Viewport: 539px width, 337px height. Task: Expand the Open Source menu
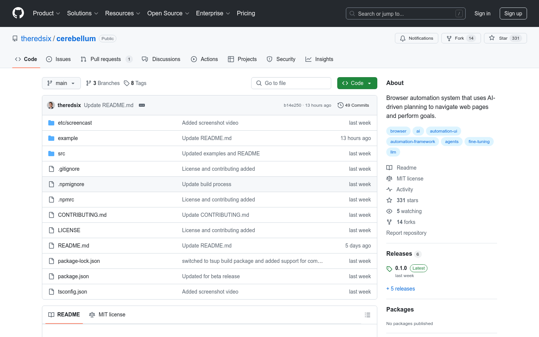168,13
